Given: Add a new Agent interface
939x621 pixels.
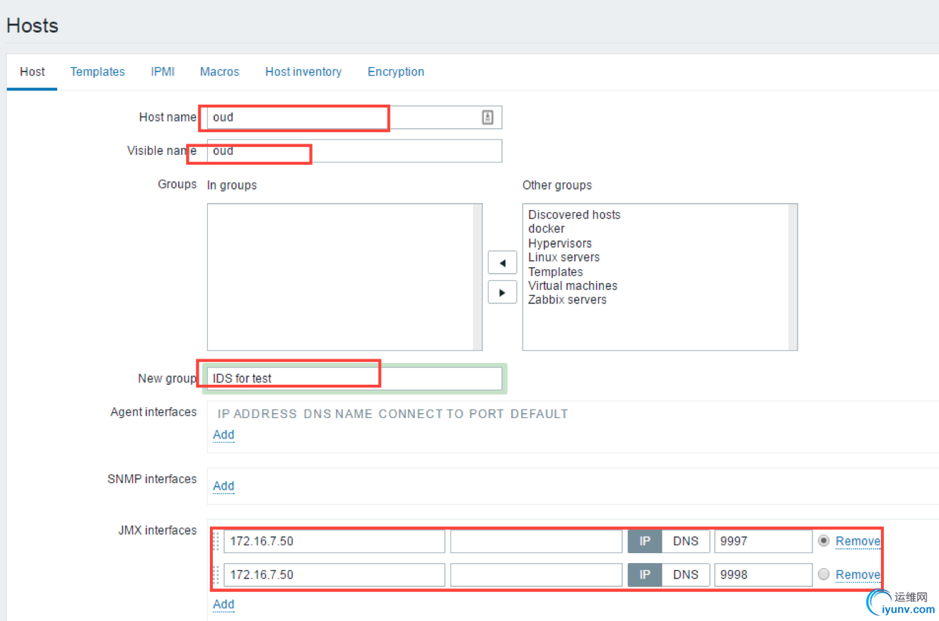Looking at the screenshot, I should click(223, 434).
